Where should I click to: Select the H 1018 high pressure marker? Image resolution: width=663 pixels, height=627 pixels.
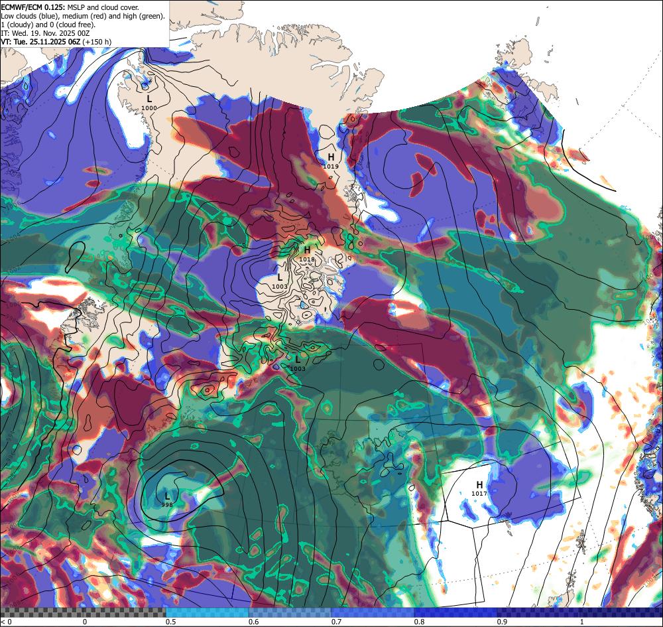click(307, 254)
